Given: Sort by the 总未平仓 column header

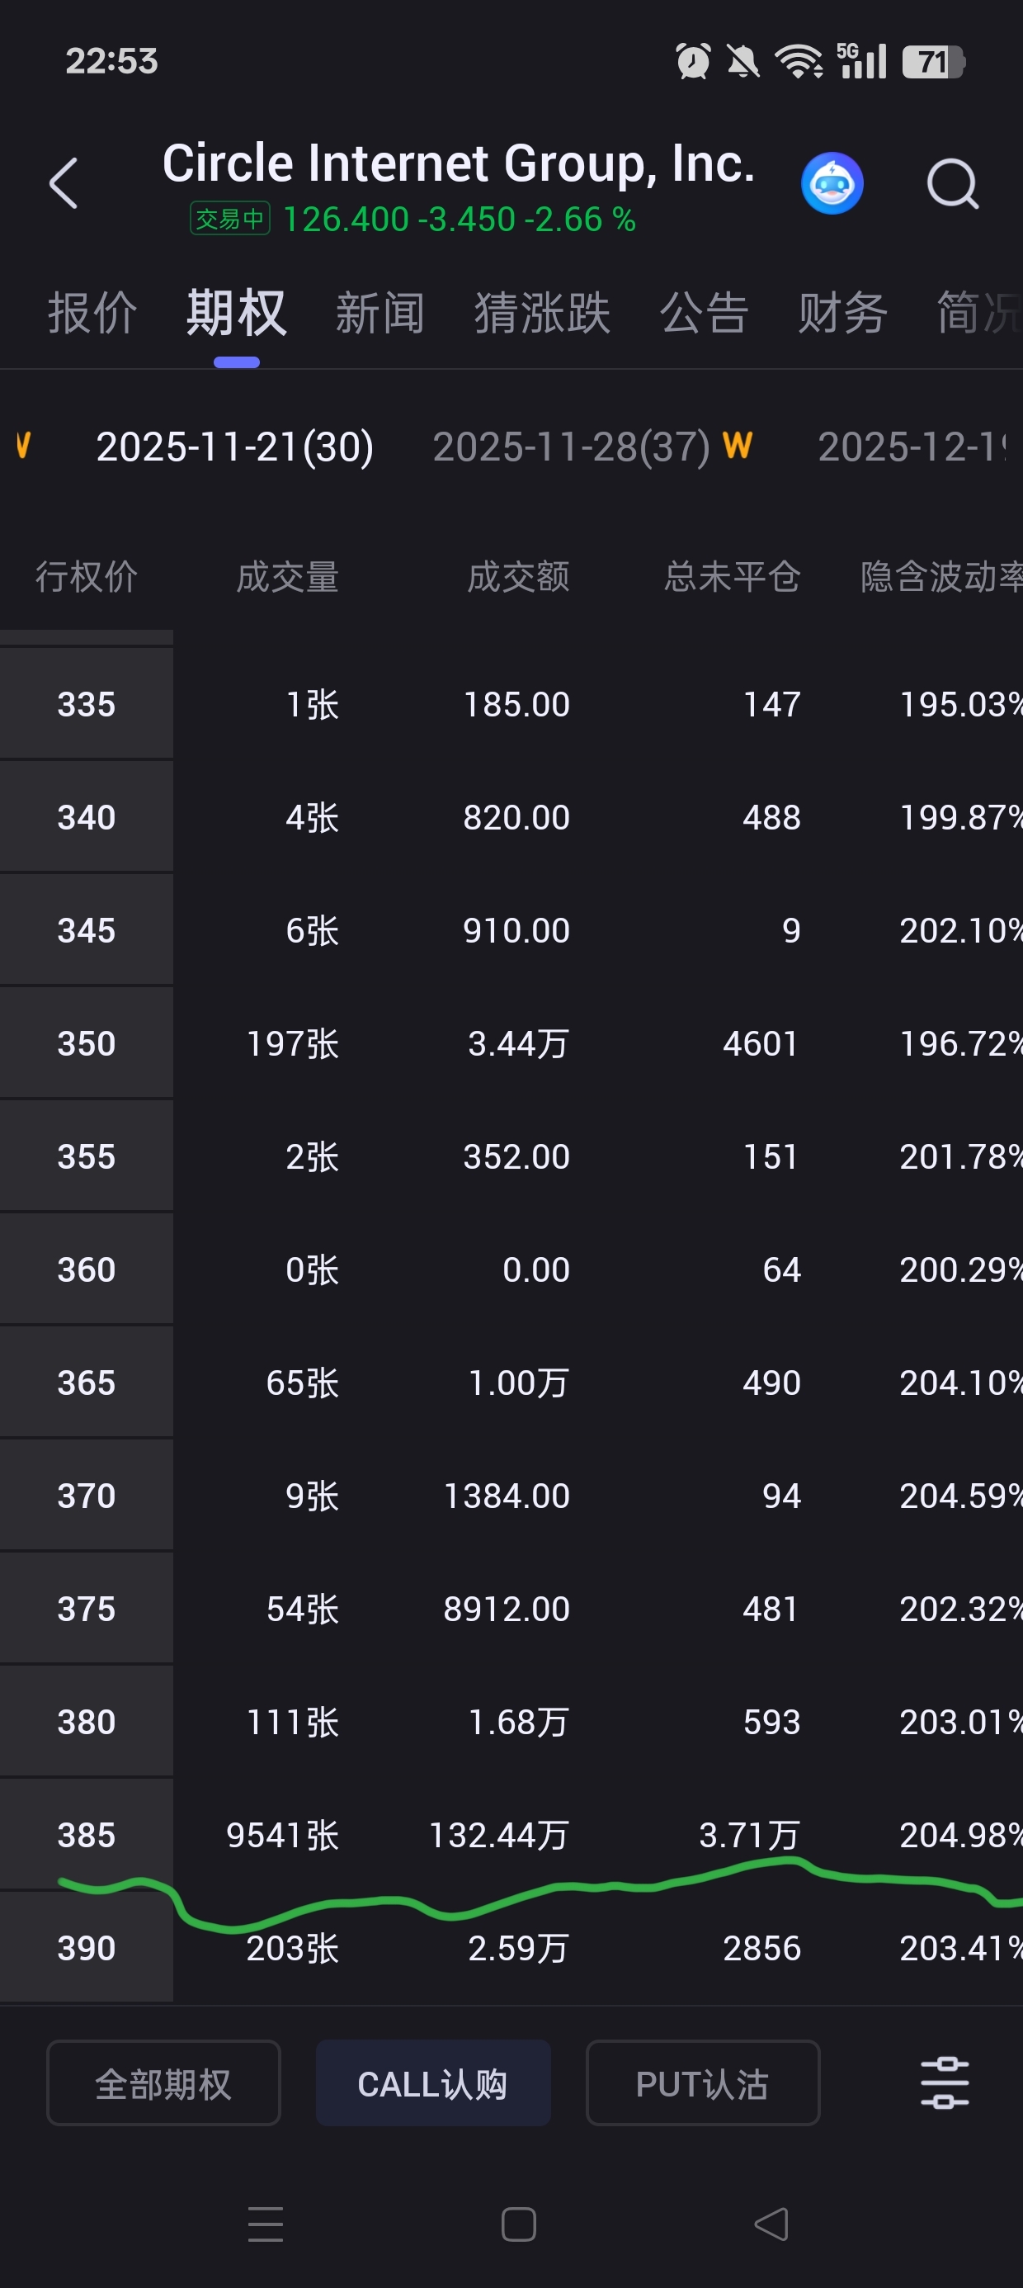Looking at the screenshot, I should point(732,577).
